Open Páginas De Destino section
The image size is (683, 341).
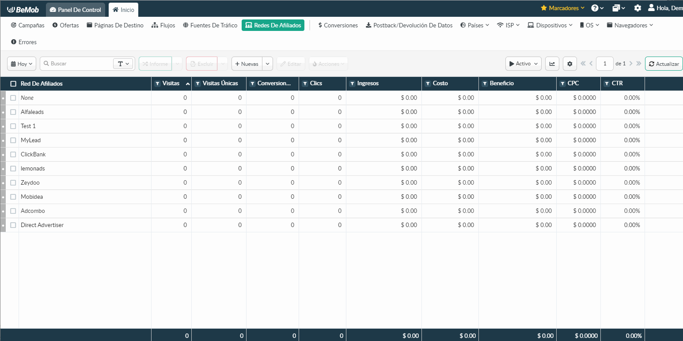115,25
